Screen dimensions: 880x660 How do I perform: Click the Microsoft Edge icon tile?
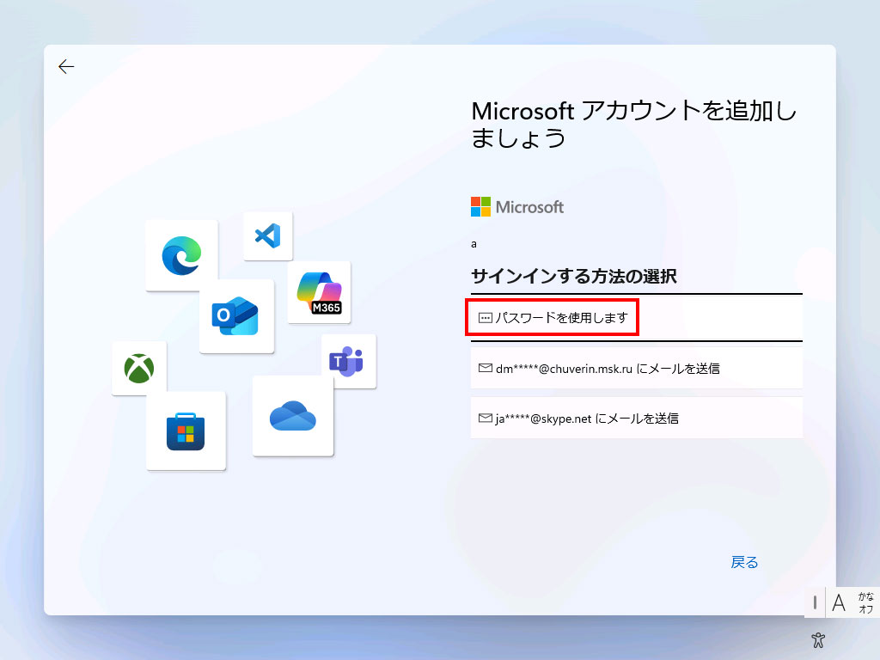[181, 255]
